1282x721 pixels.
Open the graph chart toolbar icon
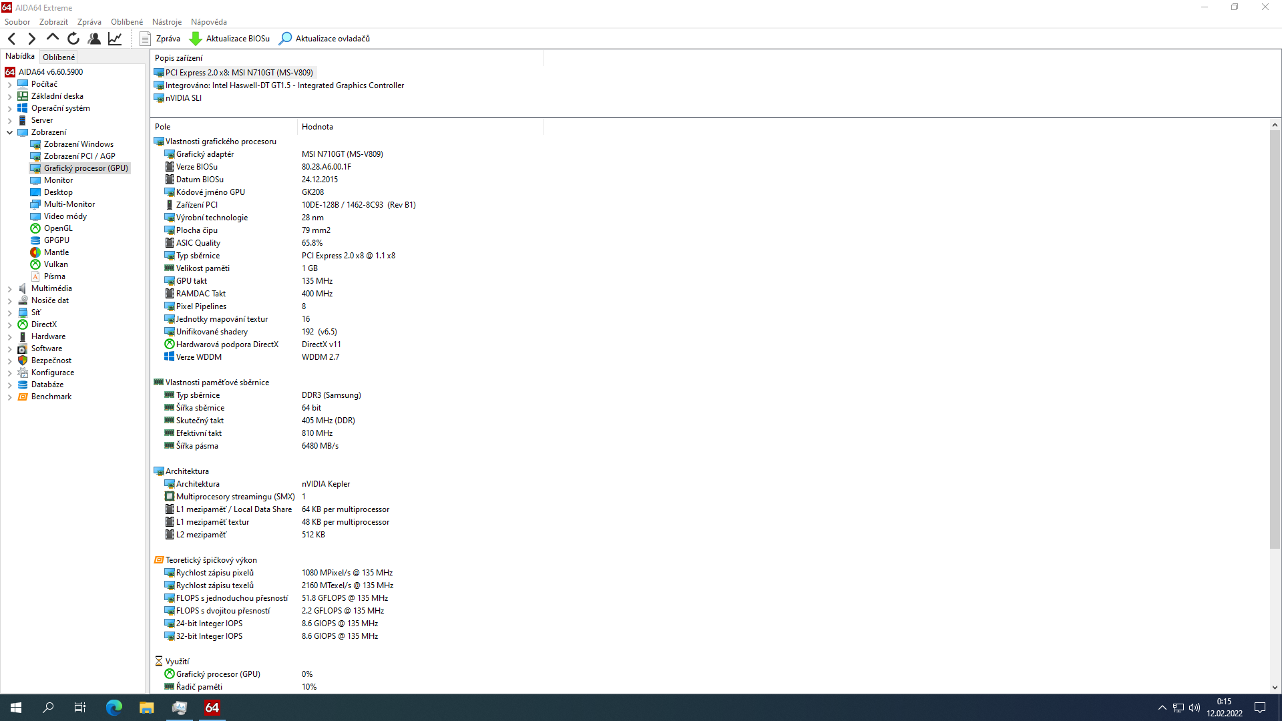tap(115, 39)
